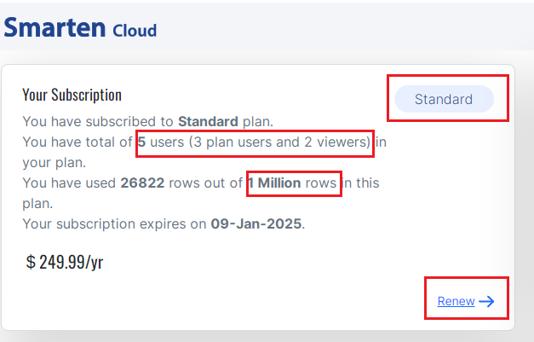This screenshot has height=342, width=534.
Task: Click the dollar sign in the price
Action: [x=31, y=262]
